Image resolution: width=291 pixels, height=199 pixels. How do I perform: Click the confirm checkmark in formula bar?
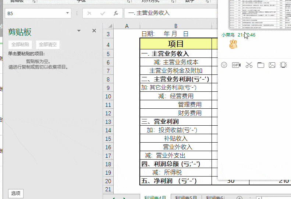pyautogui.click(x=103, y=13)
